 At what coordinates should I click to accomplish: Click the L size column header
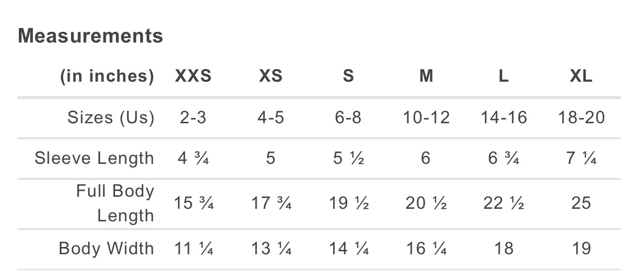(504, 76)
